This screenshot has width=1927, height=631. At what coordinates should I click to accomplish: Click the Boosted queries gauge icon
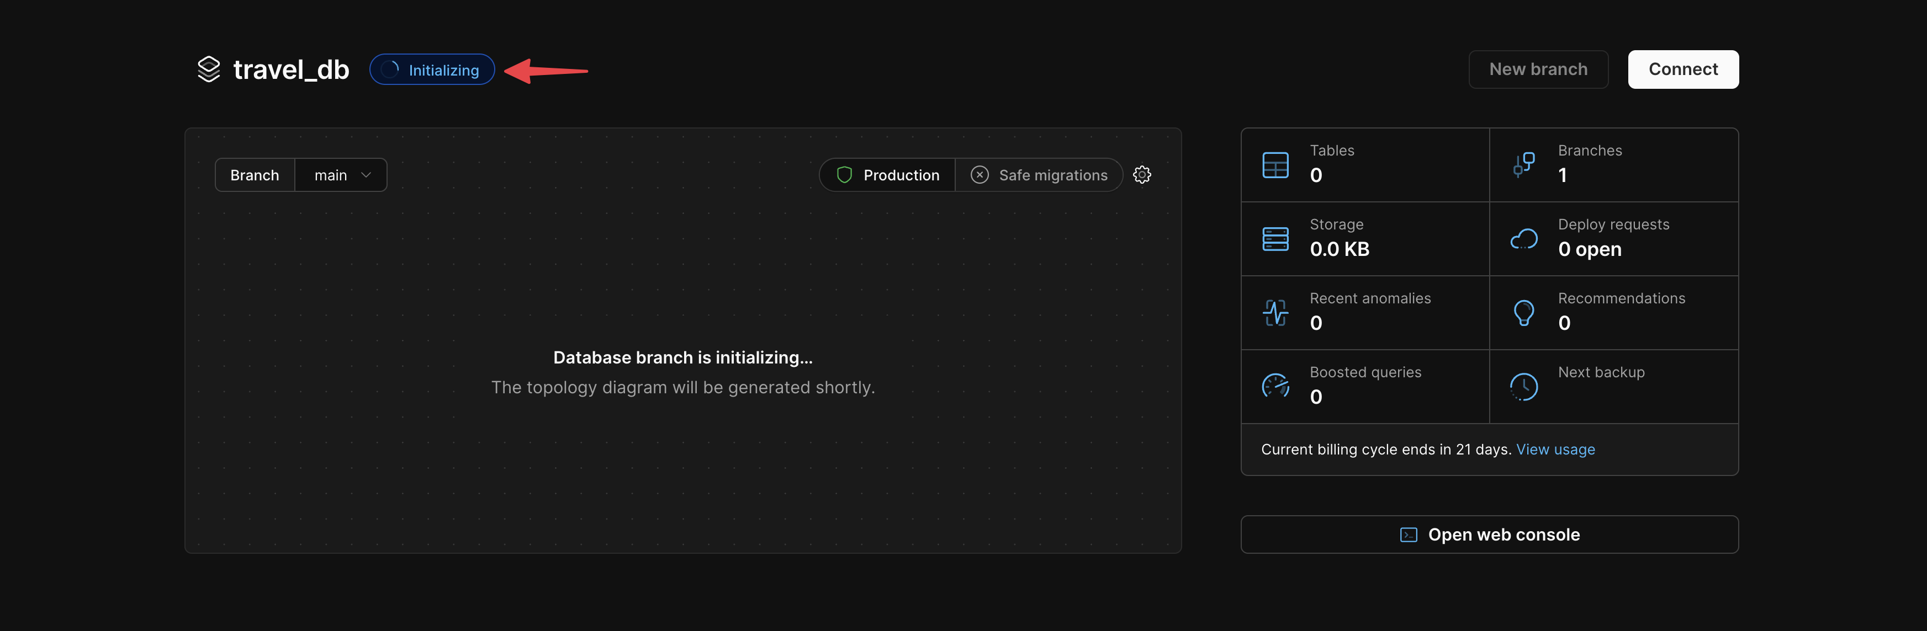[x=1275, y=387]
